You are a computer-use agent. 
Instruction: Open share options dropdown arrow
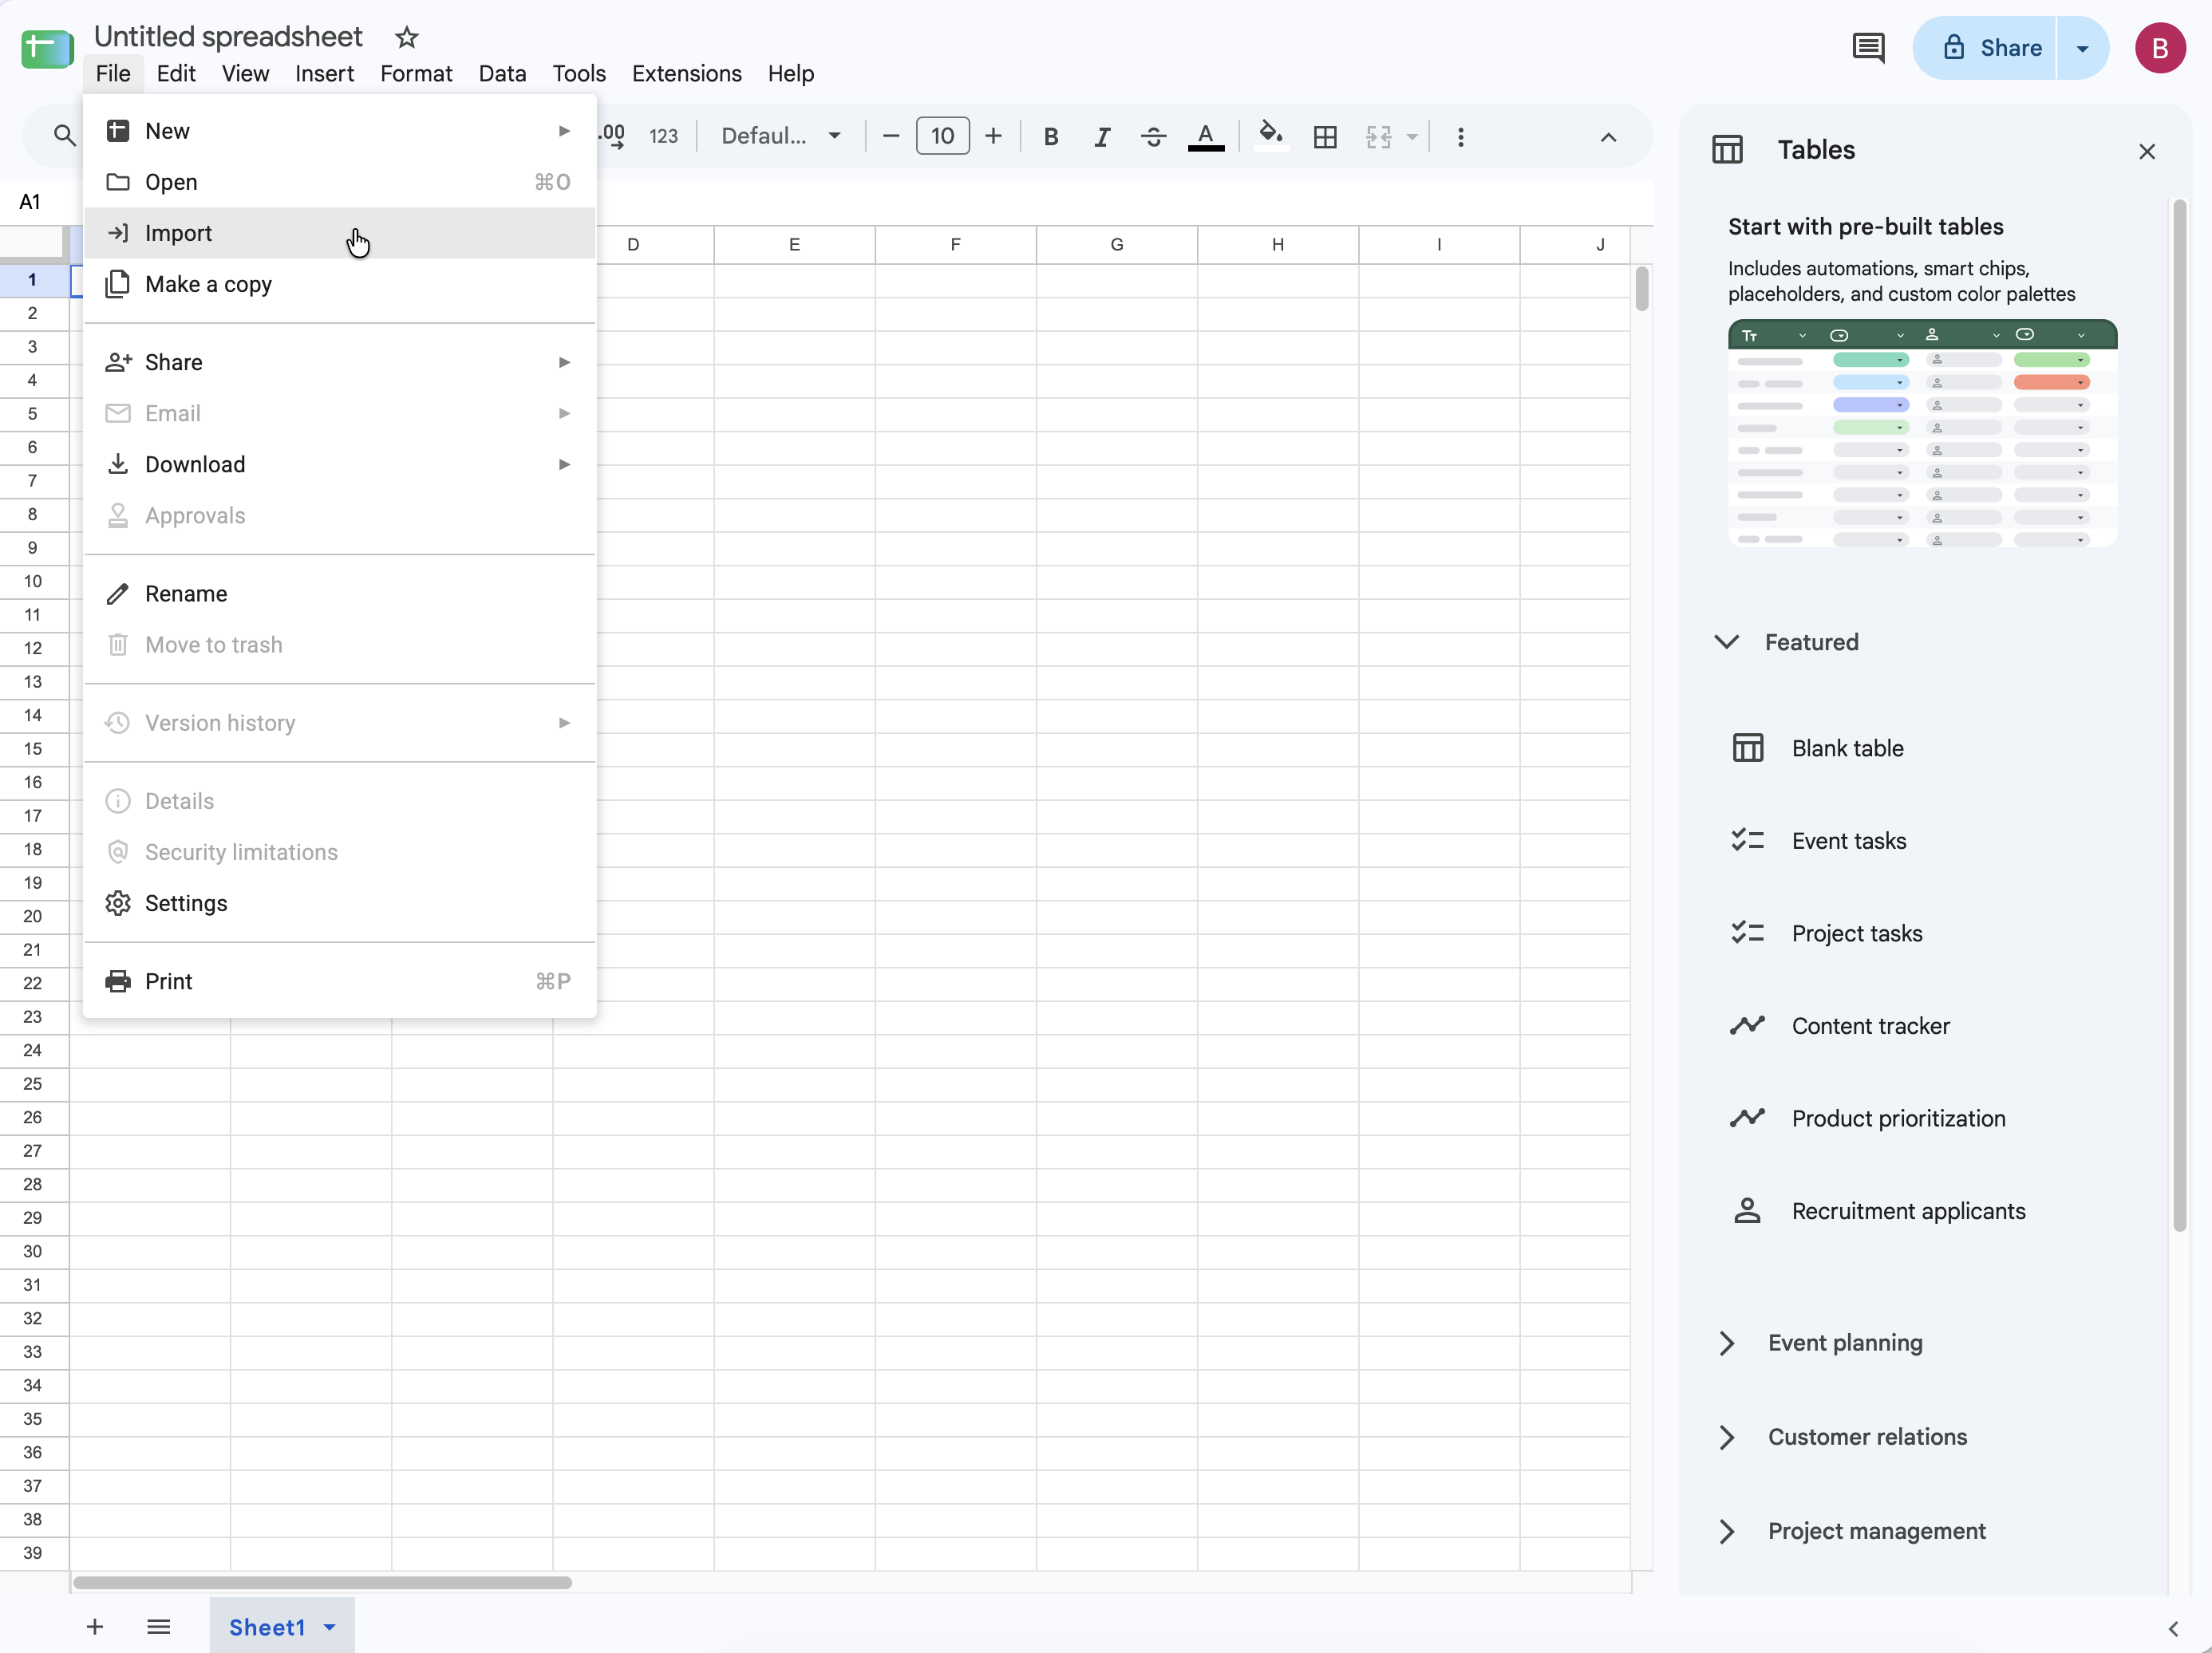point(2082,48)
